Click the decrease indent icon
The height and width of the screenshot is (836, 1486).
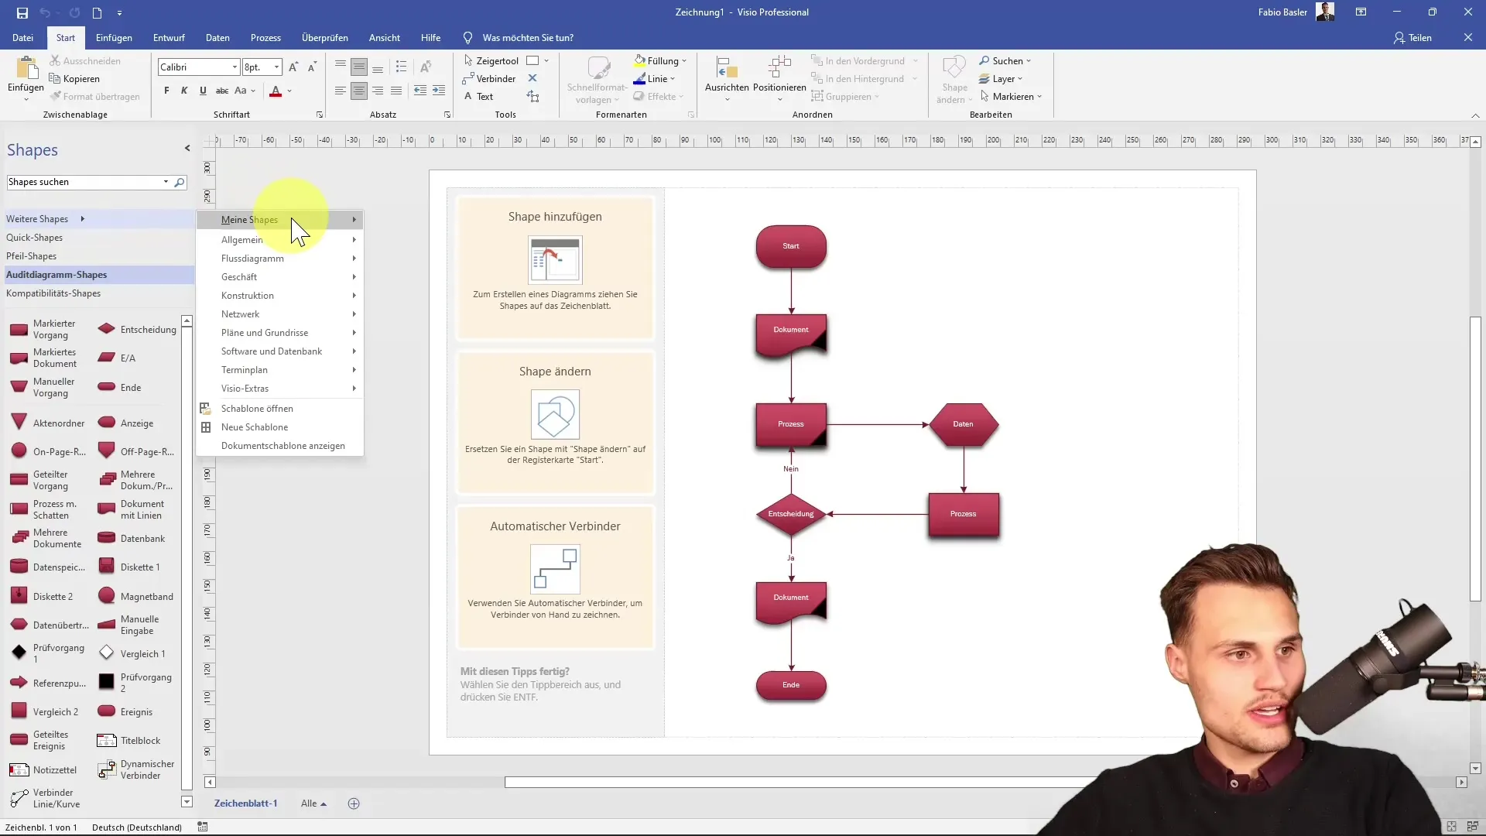420,91
